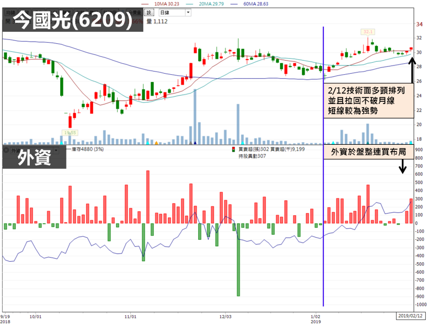429x325 pixels.
Task: Click the orange triangle marker on volume axis
Action: [x=156, y=143]
